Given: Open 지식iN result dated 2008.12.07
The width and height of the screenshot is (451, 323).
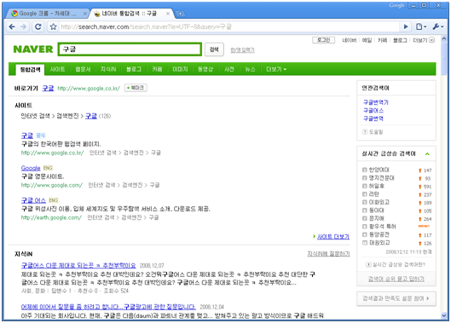Looking at the screenshot, I should pos(78,266).
